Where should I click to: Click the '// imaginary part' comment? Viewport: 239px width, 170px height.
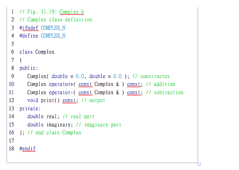[x=98, y=125]
